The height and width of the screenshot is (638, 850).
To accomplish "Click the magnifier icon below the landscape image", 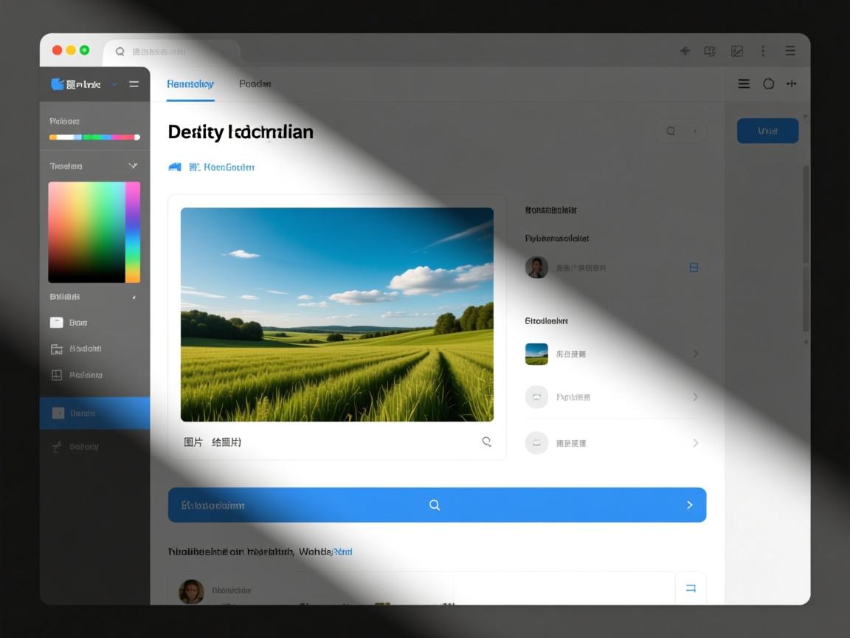I will pos(486,442).
